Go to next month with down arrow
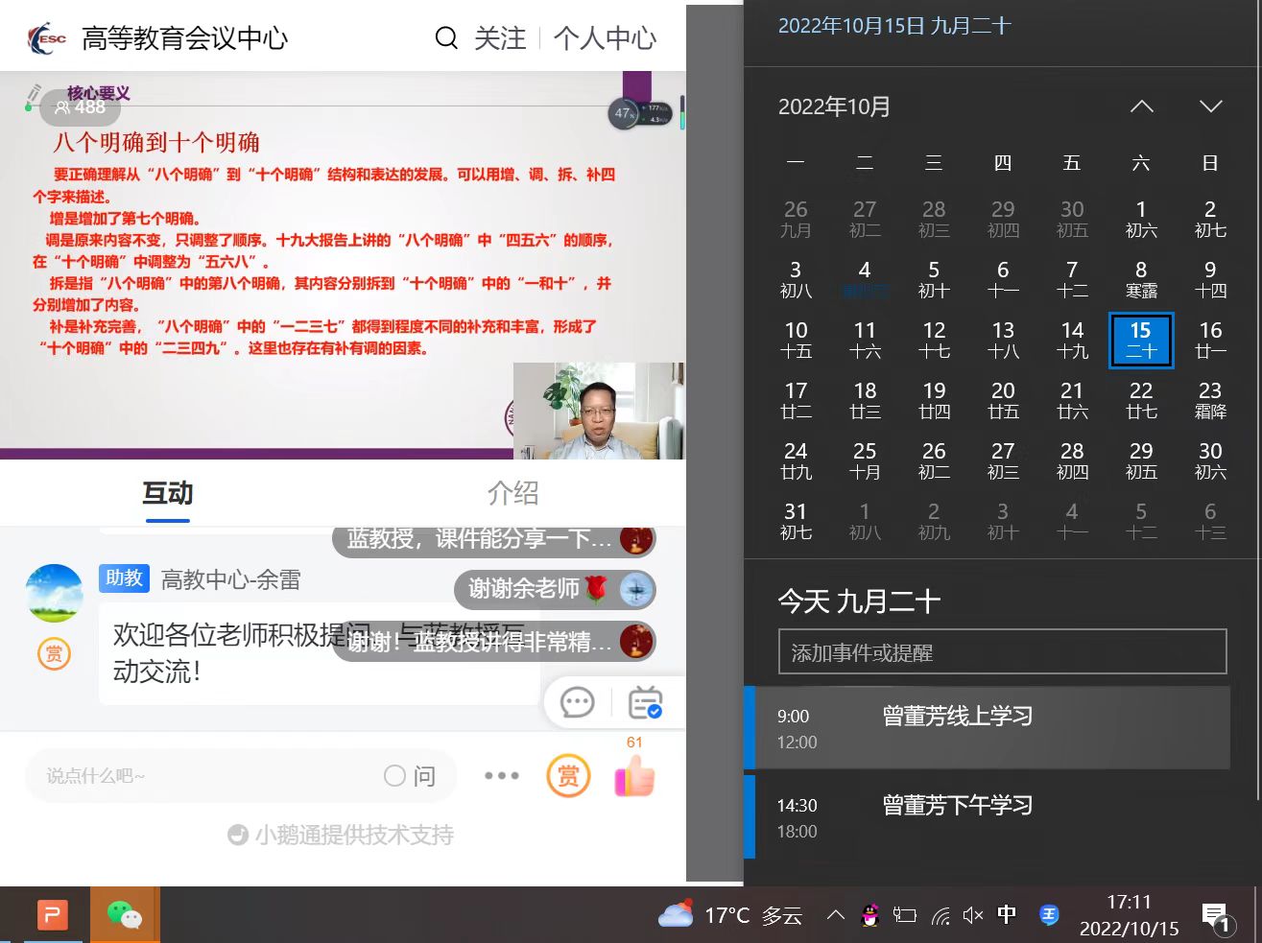 tap(1211, 106)
